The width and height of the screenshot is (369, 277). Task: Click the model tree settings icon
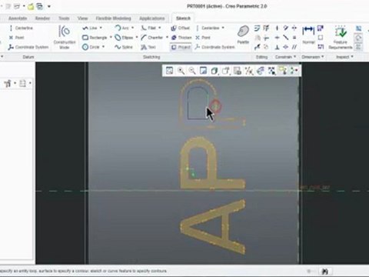[8, 83]
